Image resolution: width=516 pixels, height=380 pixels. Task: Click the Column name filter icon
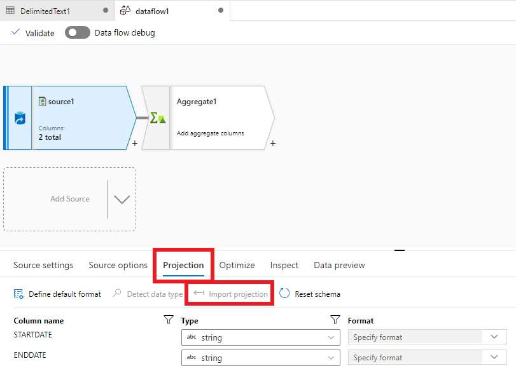pos(168,320)
